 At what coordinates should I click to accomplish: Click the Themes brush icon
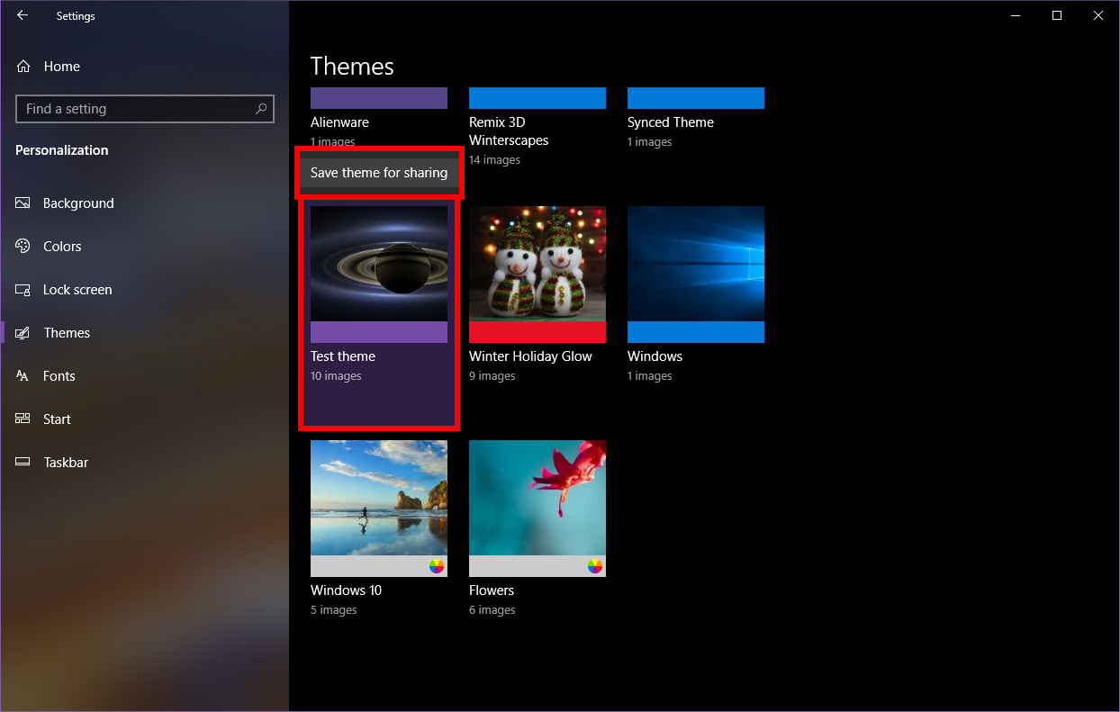(x=23, y=333)
